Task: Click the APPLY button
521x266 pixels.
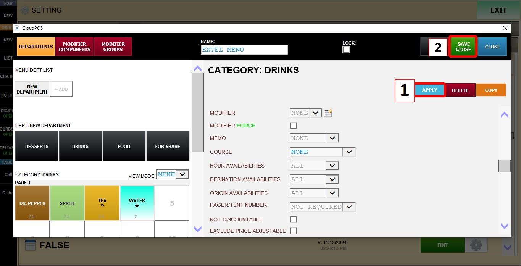Action: (429, 90)
